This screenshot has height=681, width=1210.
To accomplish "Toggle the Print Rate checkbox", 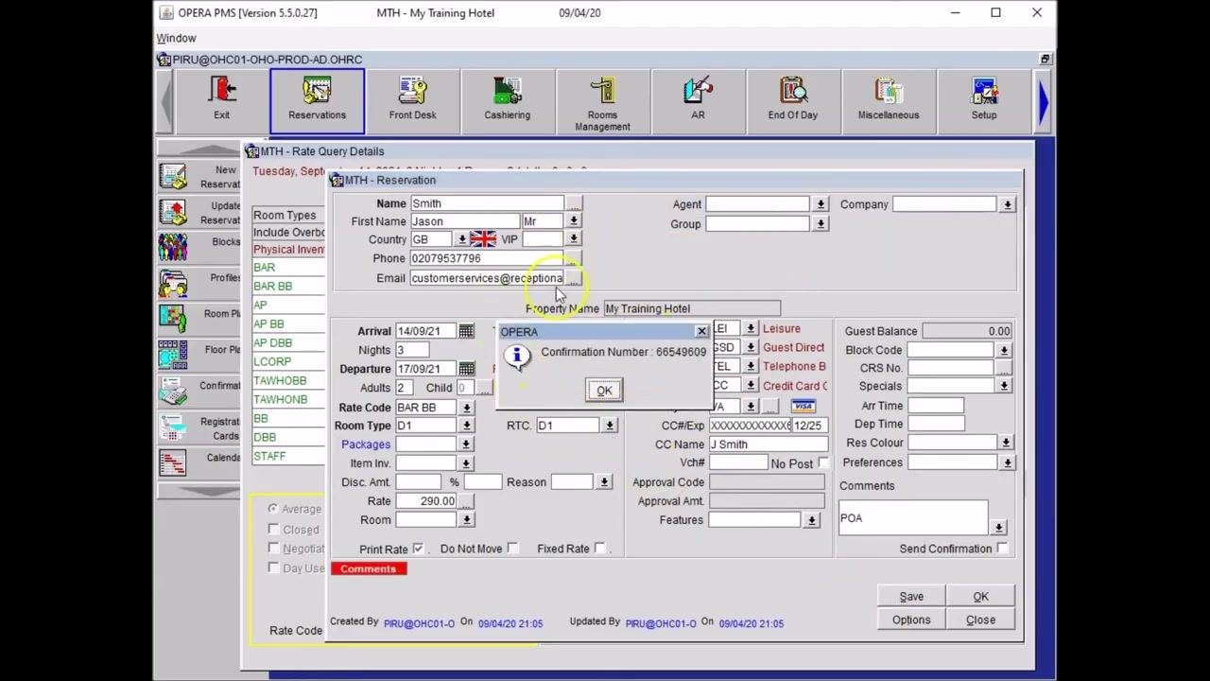I will click(x=418, y=549).
